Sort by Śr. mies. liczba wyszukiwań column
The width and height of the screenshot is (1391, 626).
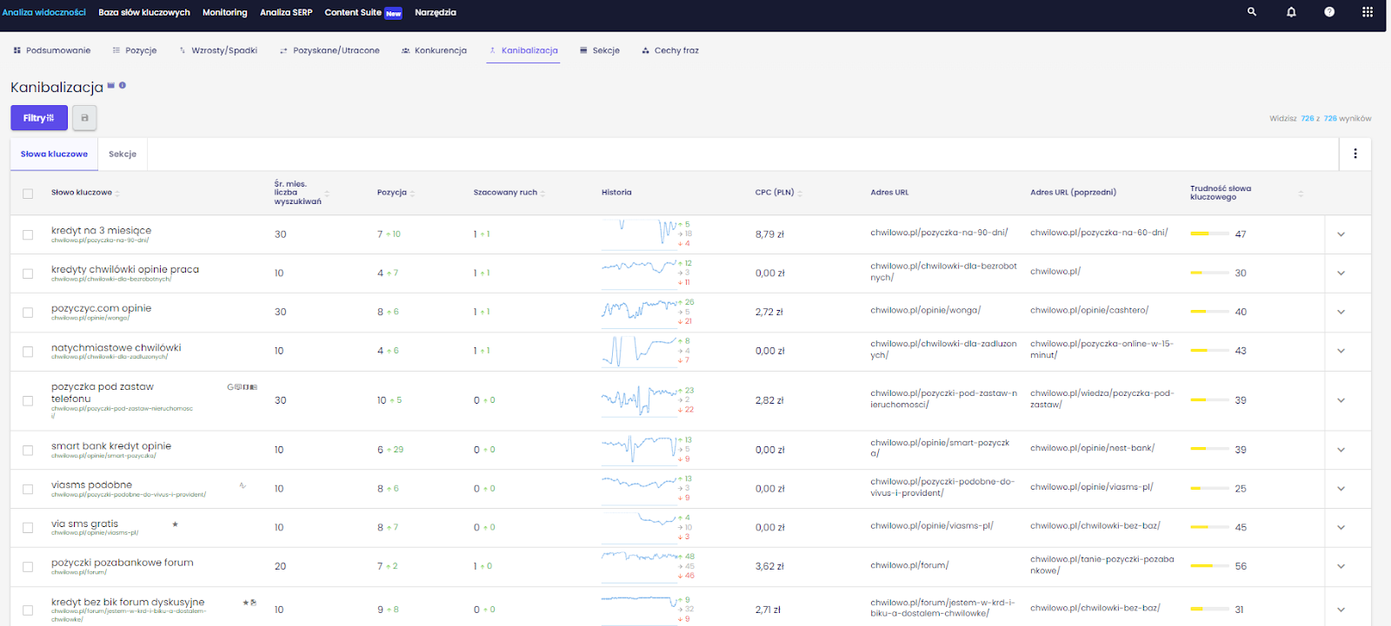point(301,193)
